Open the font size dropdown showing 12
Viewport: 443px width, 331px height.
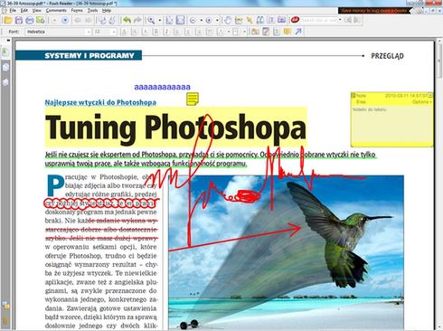click(x=105, y=32)
